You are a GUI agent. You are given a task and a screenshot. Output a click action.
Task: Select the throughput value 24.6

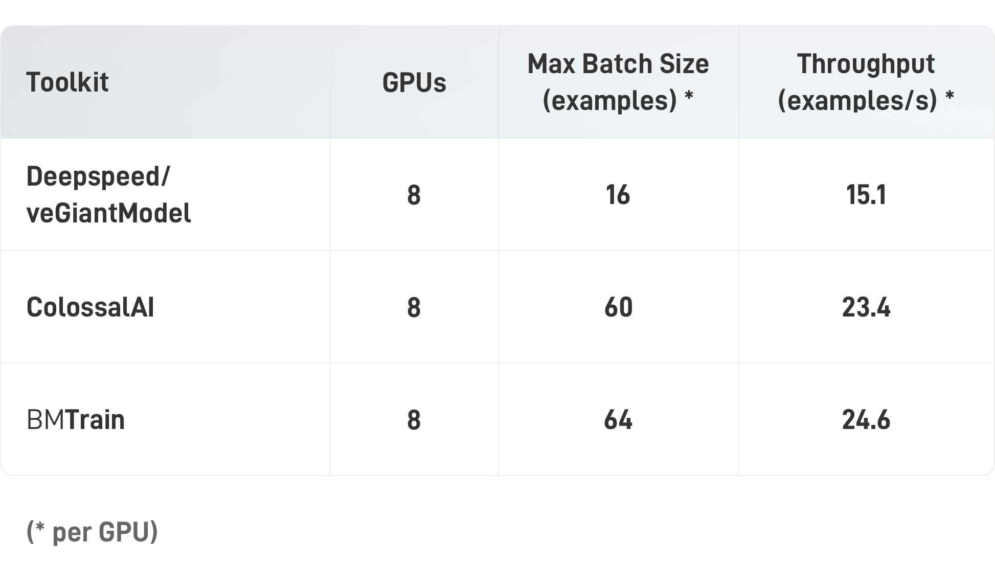tap(866, 420)
